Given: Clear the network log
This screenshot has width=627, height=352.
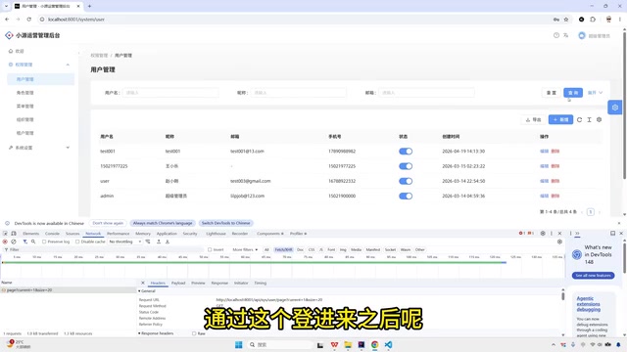Looking at the screenshot, I should [14, 242].
